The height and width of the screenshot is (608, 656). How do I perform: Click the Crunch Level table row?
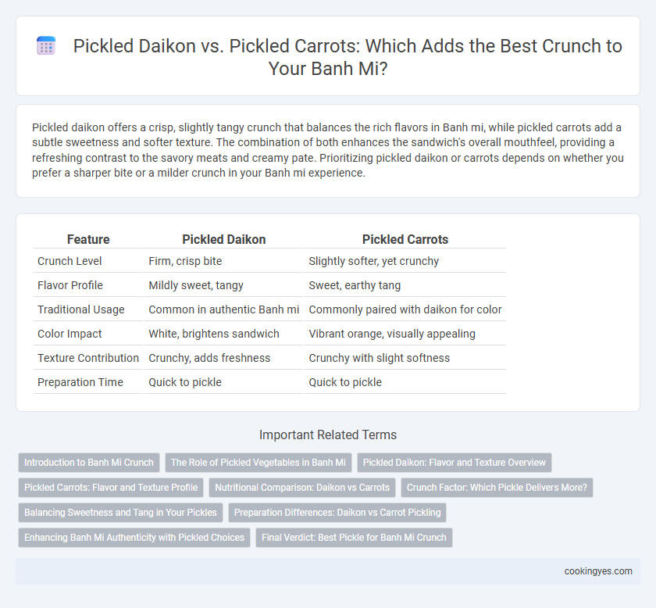tap(269, 261)
